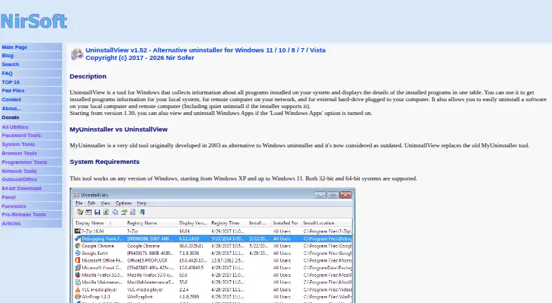
Task: Open the Programmer Tools category
Action: tap(24, 162)
